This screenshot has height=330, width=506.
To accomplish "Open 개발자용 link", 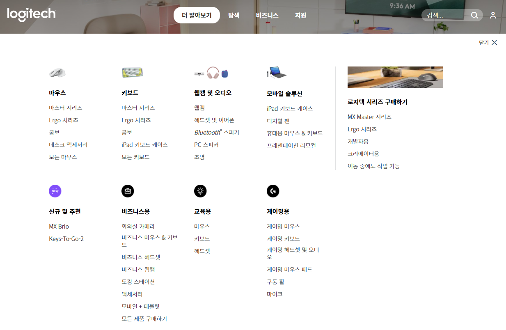I will coord(358,141).
